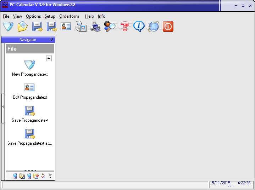255x190 pixels.
Task: Click the red question mark help icon
Action: 125,26
